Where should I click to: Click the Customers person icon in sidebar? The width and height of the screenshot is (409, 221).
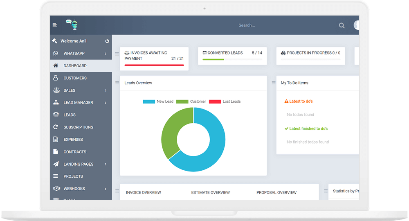[x=56, y=78]
